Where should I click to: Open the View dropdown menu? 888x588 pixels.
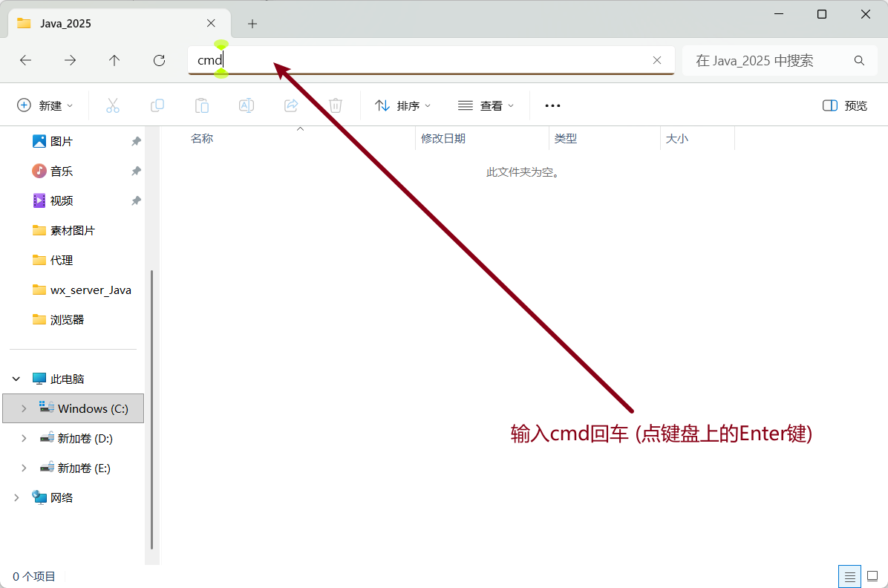(486, 105)
